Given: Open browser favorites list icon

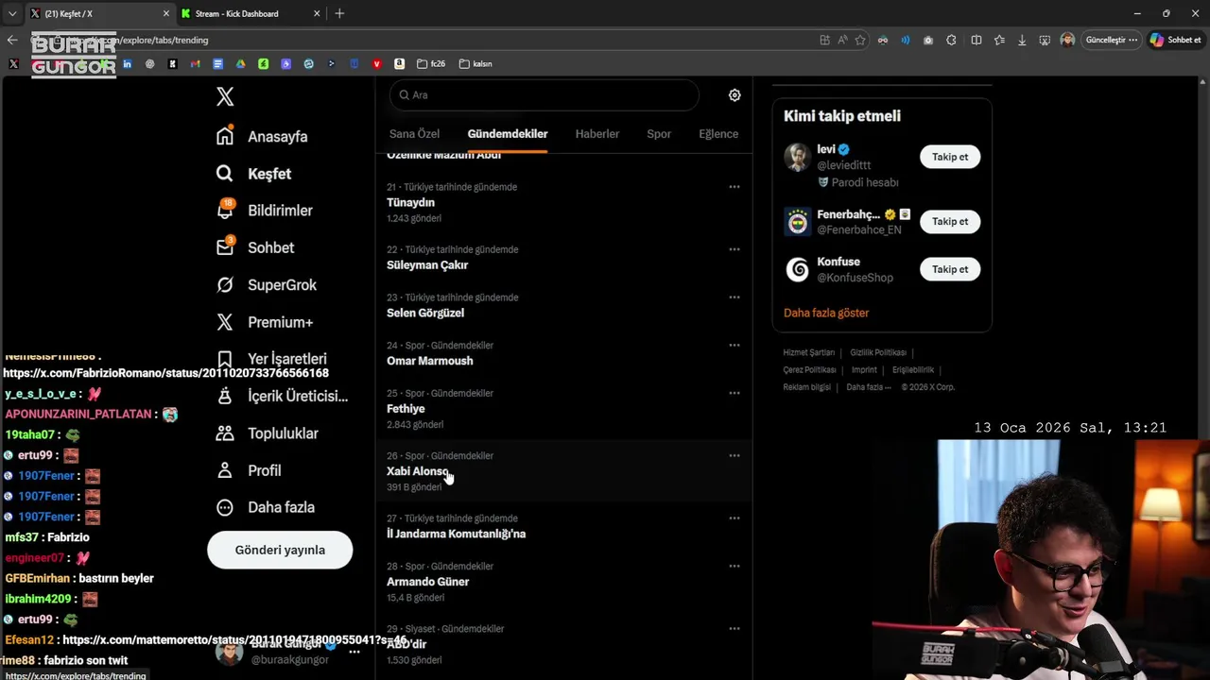Looking at the screenshot, I should [x=999, y=40].
